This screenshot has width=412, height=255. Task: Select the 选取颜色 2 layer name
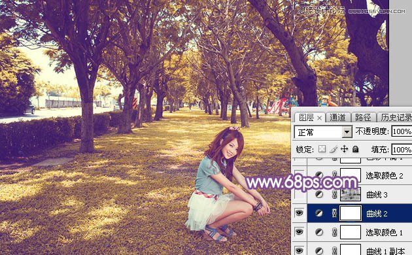(x=385, y=175)
